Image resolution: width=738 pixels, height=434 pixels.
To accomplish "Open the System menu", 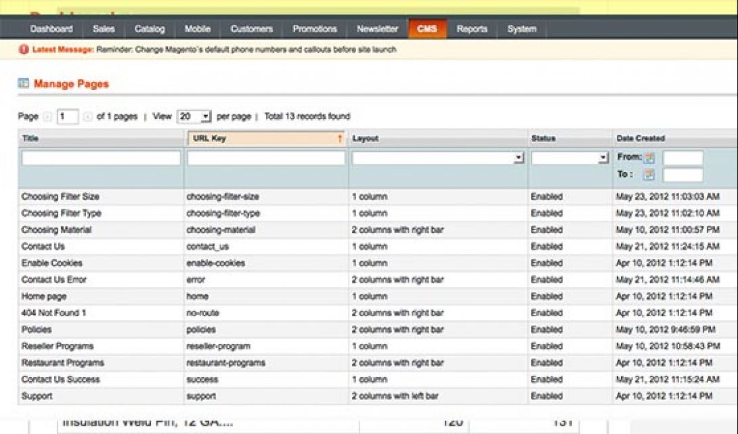I will [x=521, y=28].
